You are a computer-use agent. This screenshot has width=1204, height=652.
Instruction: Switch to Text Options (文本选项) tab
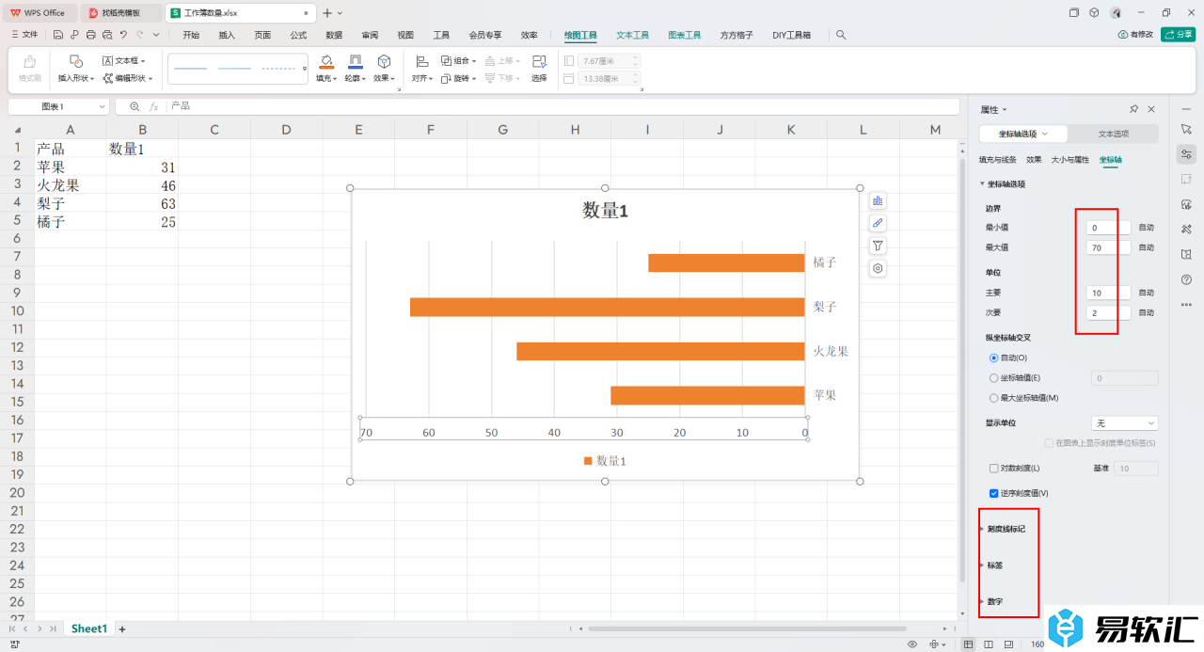point(1114,134)
